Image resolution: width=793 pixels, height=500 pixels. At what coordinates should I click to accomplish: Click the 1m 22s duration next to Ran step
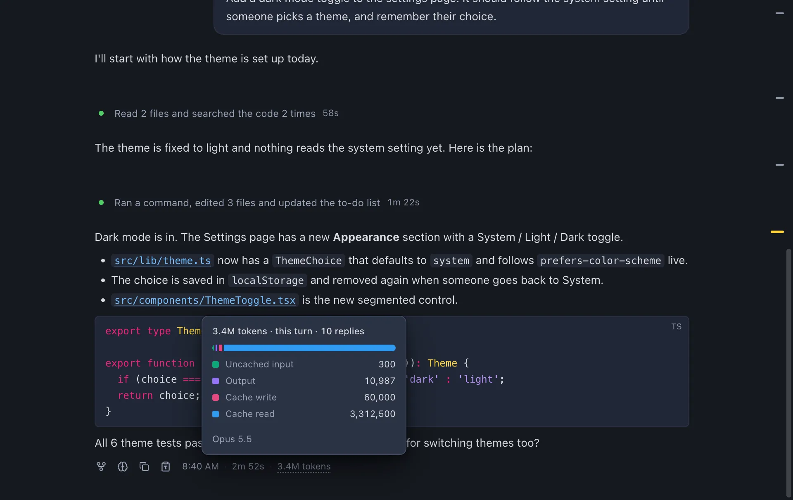(x=404, y=202)
